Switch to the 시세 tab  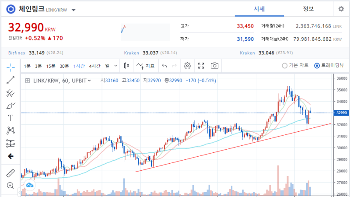click(x=259, y=9)
